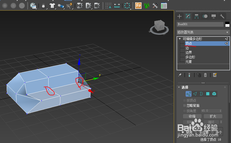Click the gear icon with step-forward arrow

point(97,6)
